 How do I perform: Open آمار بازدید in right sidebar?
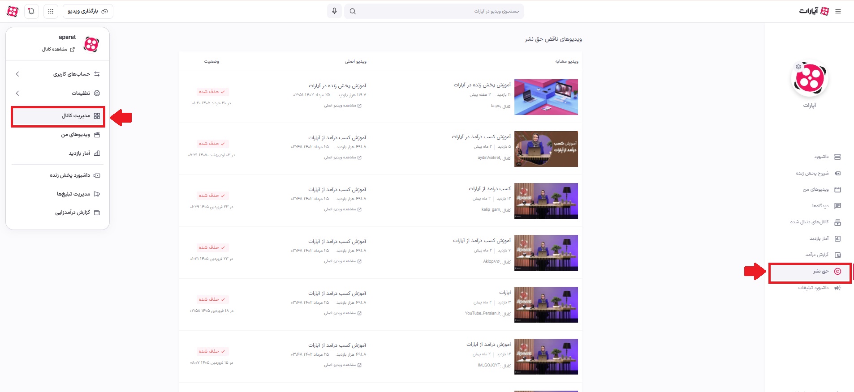pos(825,239)
